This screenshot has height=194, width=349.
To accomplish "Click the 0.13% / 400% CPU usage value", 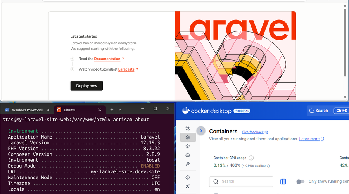I will point(227,166).
